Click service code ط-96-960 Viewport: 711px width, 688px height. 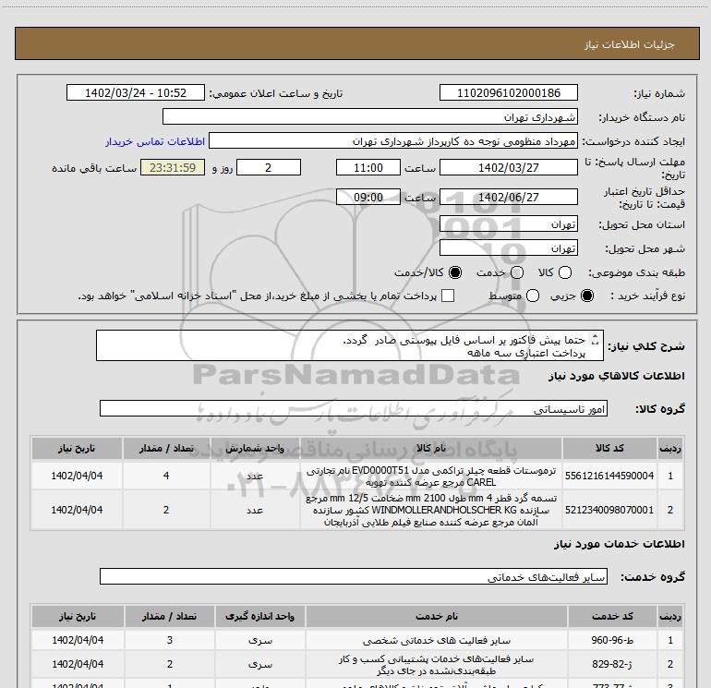pyautogui.click(x=612, y=640)
